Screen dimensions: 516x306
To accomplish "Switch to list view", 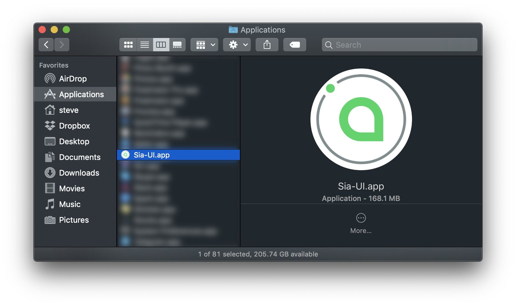I will (145, 45).
